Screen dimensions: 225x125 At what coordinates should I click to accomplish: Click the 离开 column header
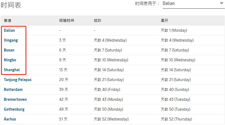164,21
